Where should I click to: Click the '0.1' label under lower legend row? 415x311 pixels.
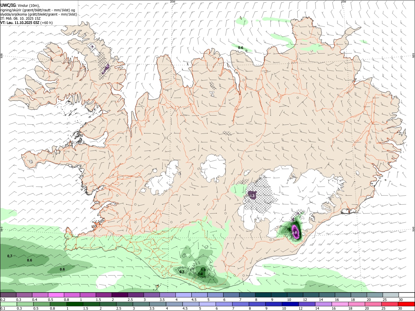(3, 309)
